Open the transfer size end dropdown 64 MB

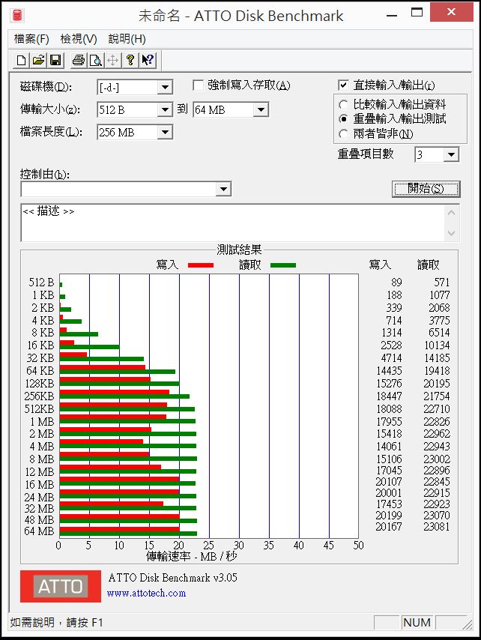point(261,109)
